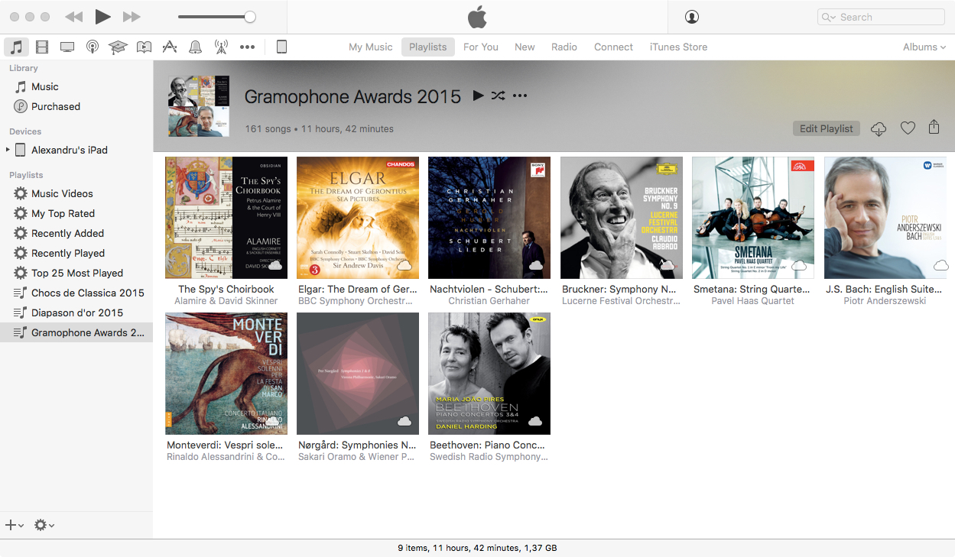Open the add playlist plus menu

click(x=14, y=525)
